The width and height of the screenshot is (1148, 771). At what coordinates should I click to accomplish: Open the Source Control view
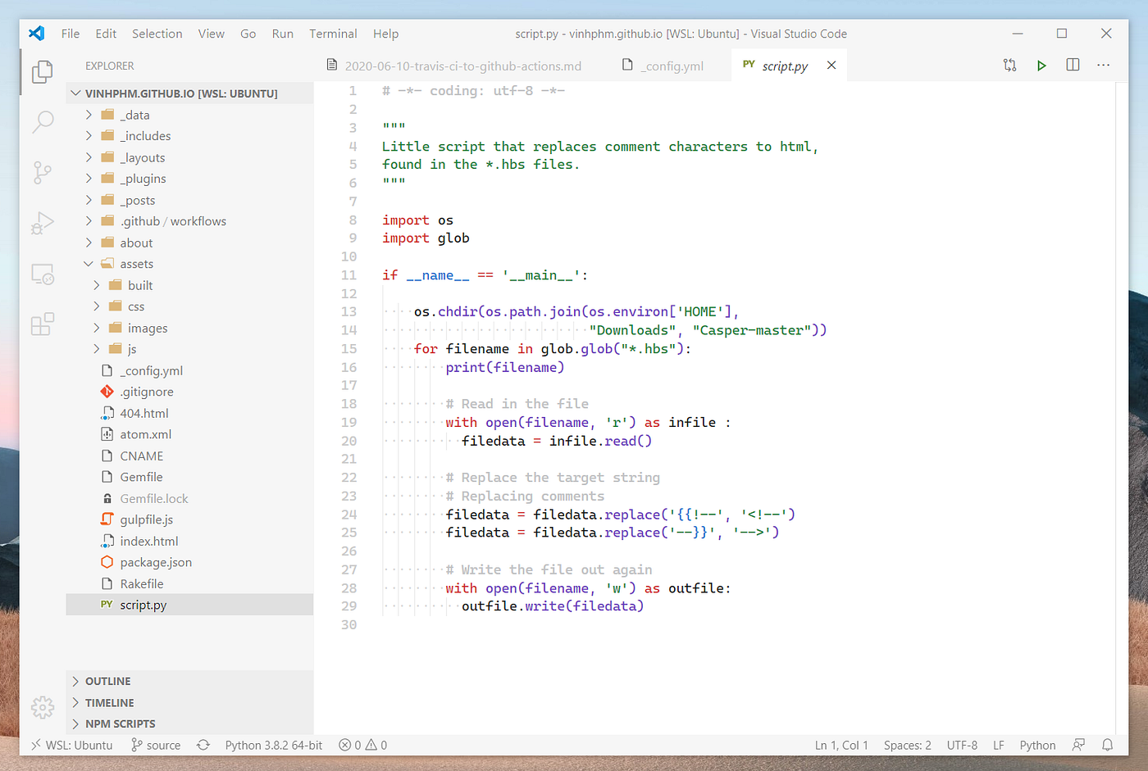tap(41, 172)
